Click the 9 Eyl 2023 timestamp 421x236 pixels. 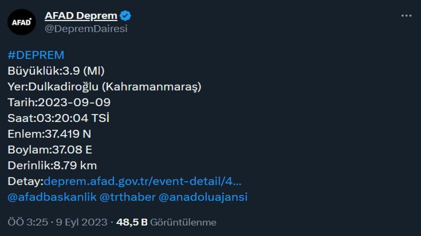[x=81, y=222]
